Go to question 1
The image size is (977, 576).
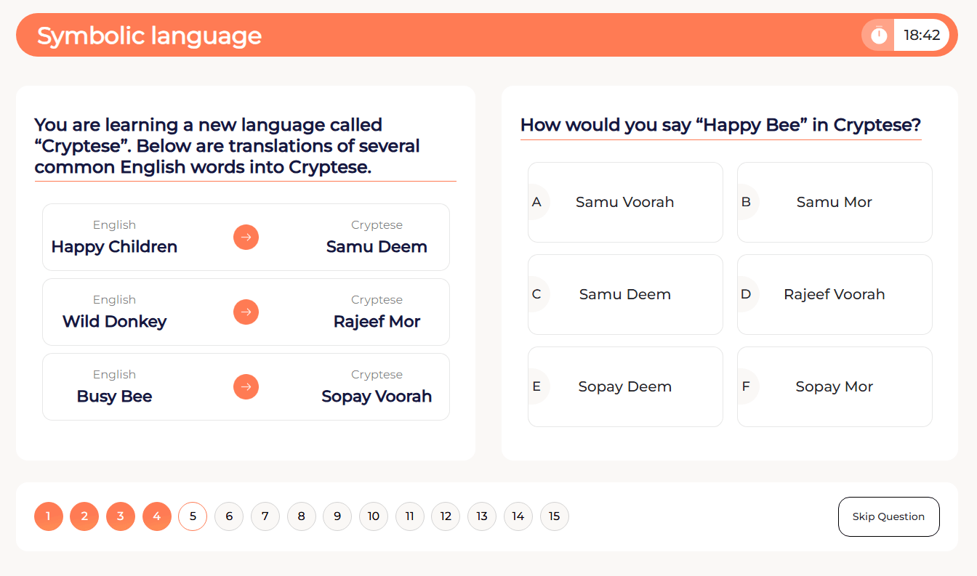(x=49, y=516)
